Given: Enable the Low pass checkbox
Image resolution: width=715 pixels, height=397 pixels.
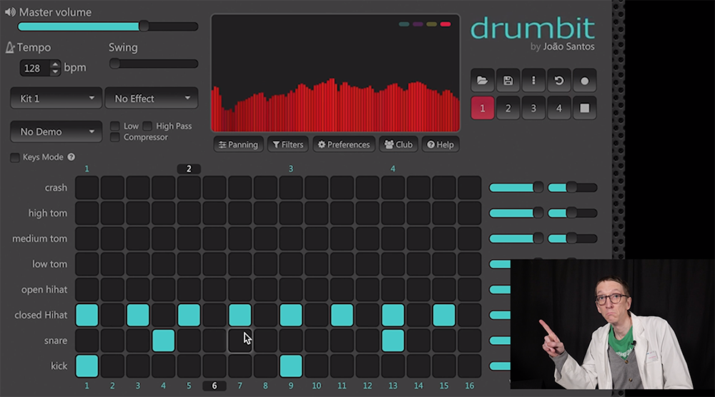Looking at the screenshot, I should pos(115,126).
